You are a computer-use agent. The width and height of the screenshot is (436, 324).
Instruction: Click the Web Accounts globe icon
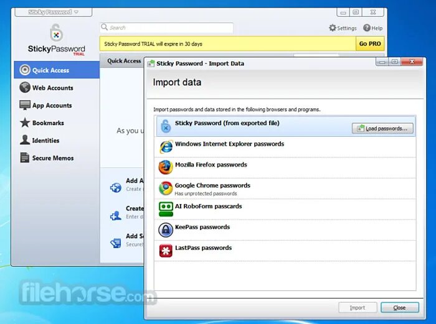25,88
